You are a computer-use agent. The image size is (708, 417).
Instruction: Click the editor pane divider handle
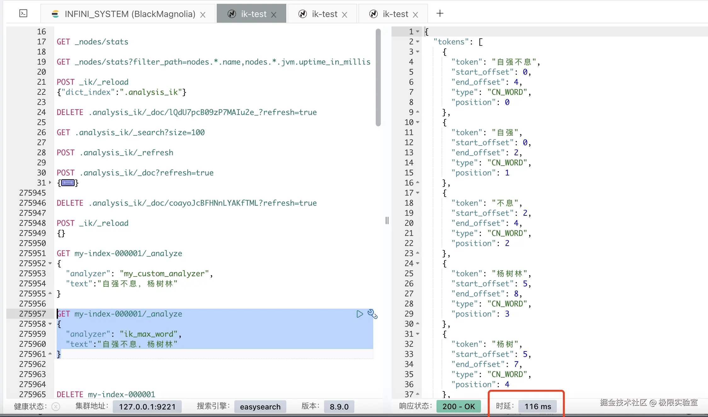coord(387,220)
